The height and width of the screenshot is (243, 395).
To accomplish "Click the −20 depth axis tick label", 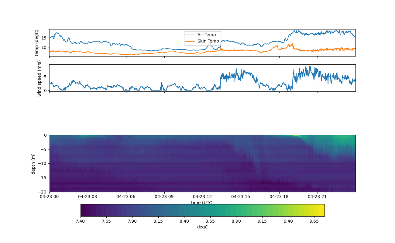I will [43, 192].
